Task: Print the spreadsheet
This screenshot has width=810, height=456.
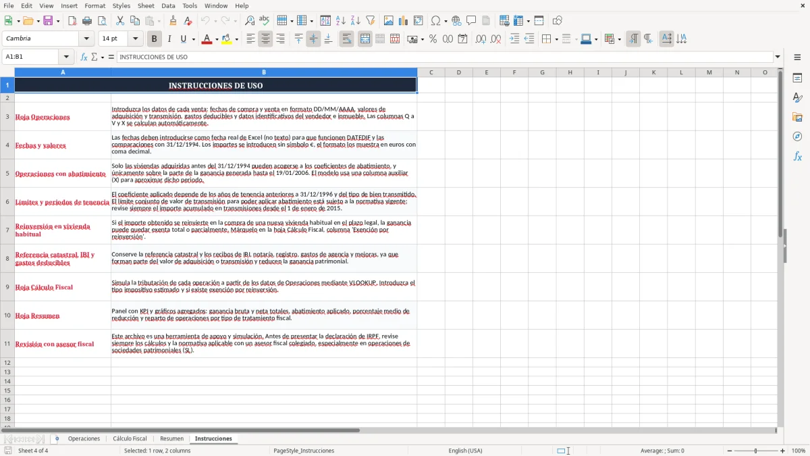Action: click(87, 21)
